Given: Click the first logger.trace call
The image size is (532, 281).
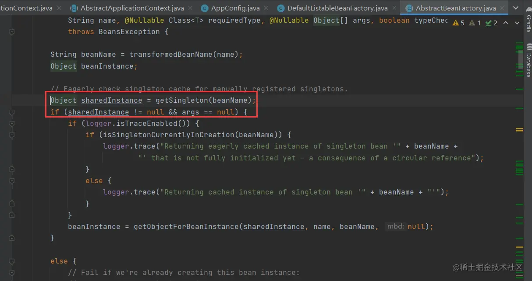Looking at the screenshot, I should [129, 146].
